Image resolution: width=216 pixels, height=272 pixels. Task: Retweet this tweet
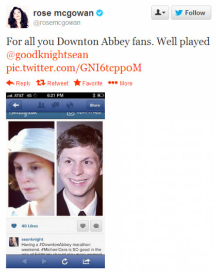pos(52,83)
